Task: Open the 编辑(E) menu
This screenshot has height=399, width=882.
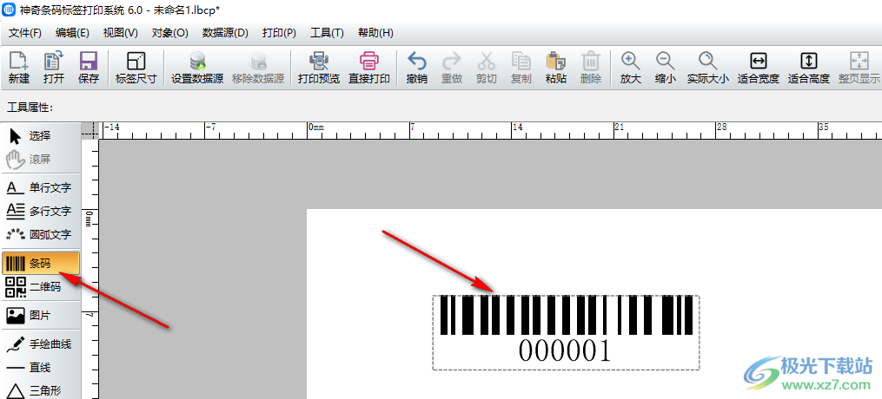Action: point(73,33)
